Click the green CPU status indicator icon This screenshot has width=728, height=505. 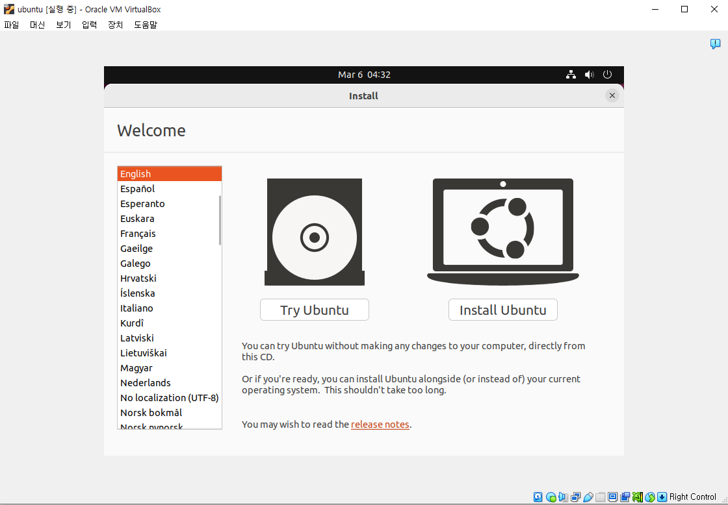point(638,497)
